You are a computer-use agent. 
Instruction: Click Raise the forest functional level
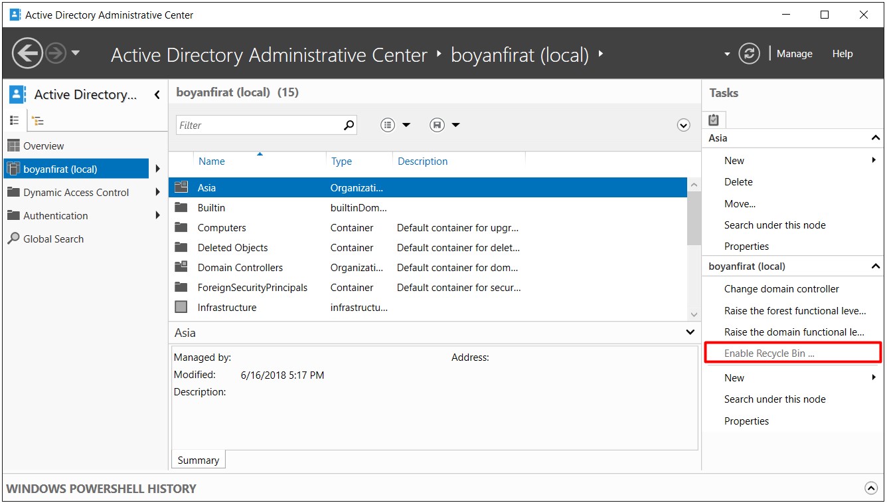795,311
